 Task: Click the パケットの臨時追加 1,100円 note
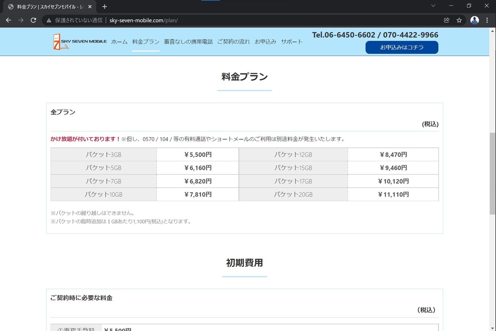(x=121, y=221)
